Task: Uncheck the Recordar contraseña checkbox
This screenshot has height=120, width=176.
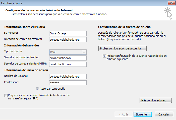Action: (37, 89)
